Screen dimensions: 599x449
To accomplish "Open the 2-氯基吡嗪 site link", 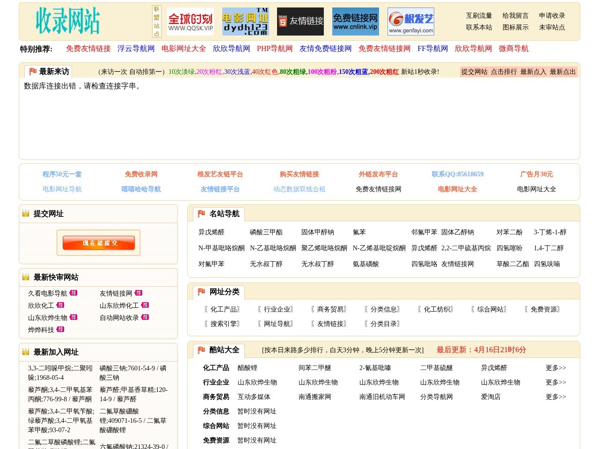I will coord(375,368).
